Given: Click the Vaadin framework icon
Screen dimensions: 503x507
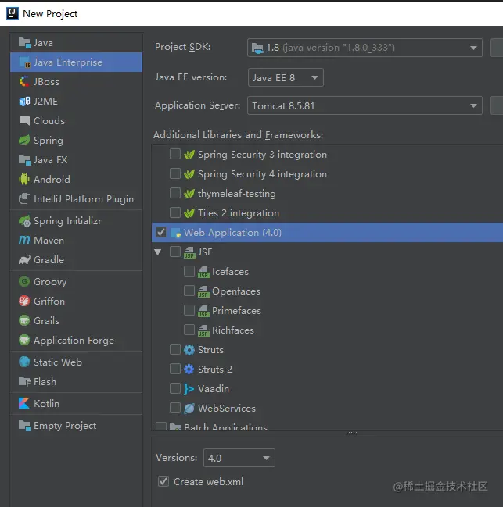Looking at the screenshot, I should pos(189,389).
